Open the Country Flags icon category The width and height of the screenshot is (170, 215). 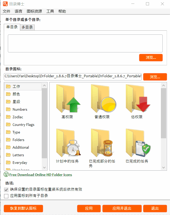tap(23, 125)
